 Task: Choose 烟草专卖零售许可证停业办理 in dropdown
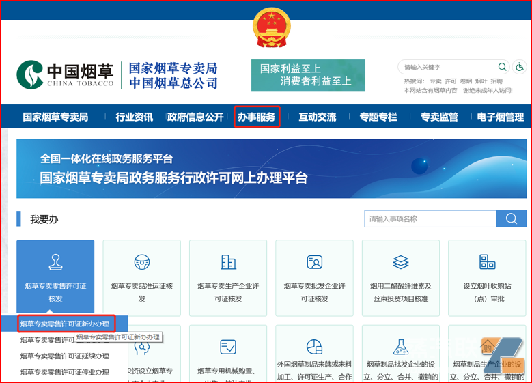[64, 372]
